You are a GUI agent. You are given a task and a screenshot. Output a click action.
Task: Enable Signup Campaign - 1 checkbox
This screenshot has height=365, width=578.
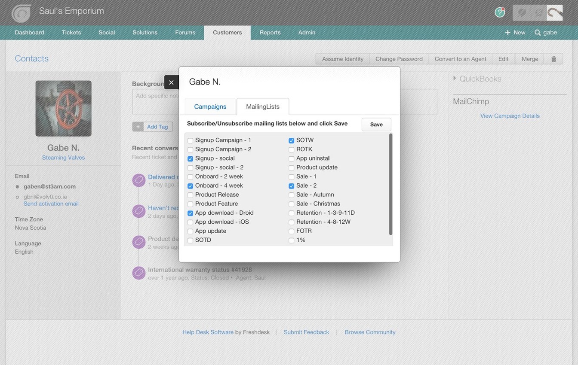[190, 140]
